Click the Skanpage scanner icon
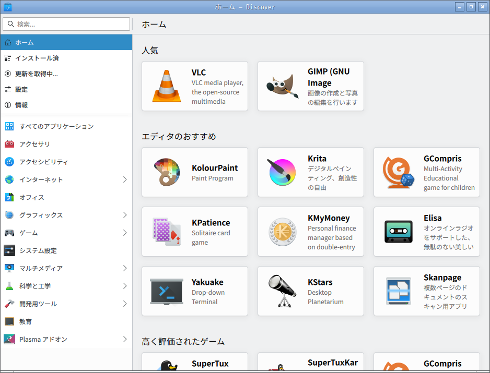Image resolution: width=490 pixels, height=373 pixels. click(399, 291)
